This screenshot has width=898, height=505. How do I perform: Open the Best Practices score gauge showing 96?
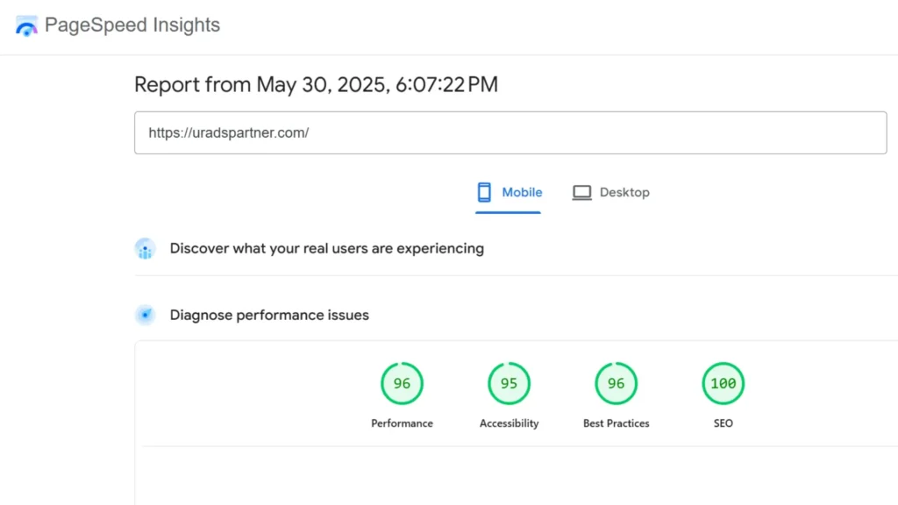(x=616, y=383)
